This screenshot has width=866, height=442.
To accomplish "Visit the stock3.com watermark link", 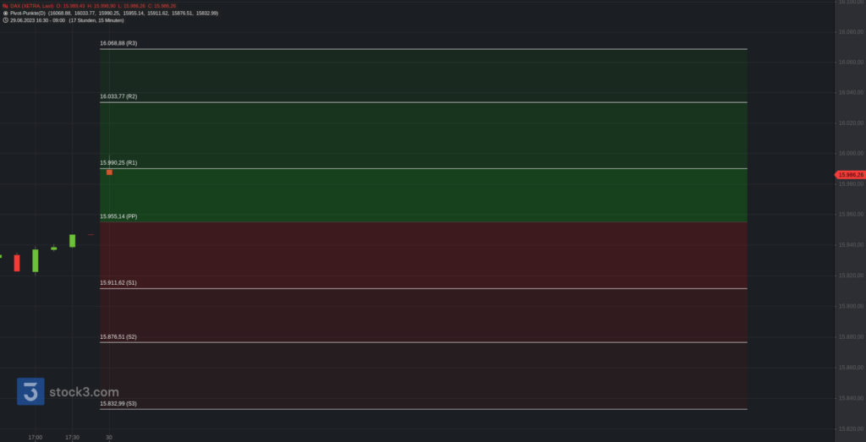I will click(84, 392).
